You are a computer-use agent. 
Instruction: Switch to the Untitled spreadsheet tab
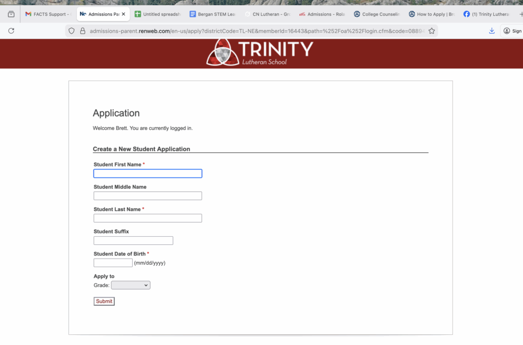tap(157, 14)
